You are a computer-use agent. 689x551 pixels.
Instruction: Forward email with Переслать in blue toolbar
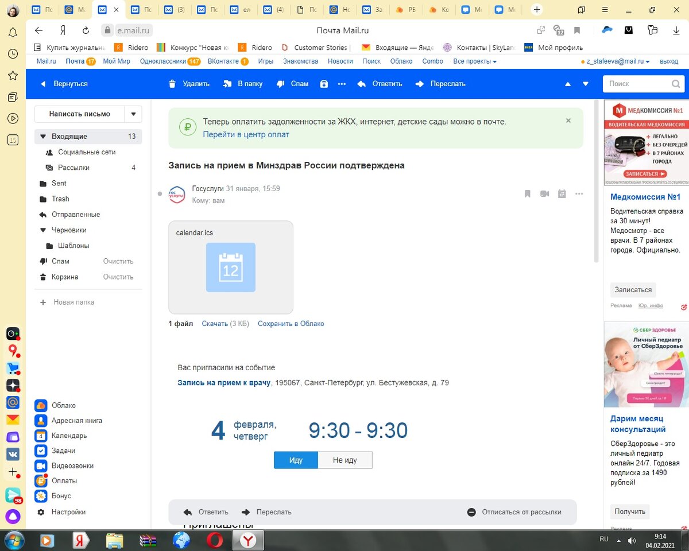coord(440,84)
